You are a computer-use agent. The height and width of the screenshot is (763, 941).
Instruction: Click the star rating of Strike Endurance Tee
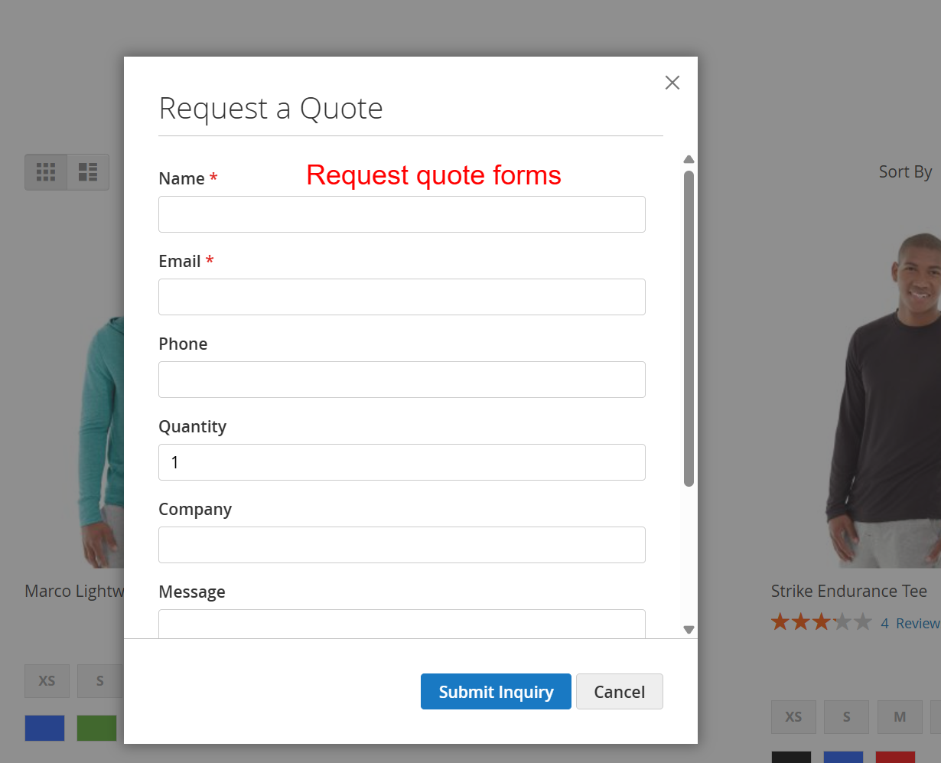821,622
